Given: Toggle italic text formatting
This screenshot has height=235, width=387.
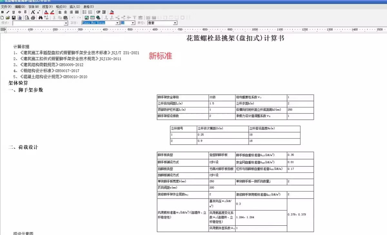Looking at the screenshot, I should (x=8, y=12).
